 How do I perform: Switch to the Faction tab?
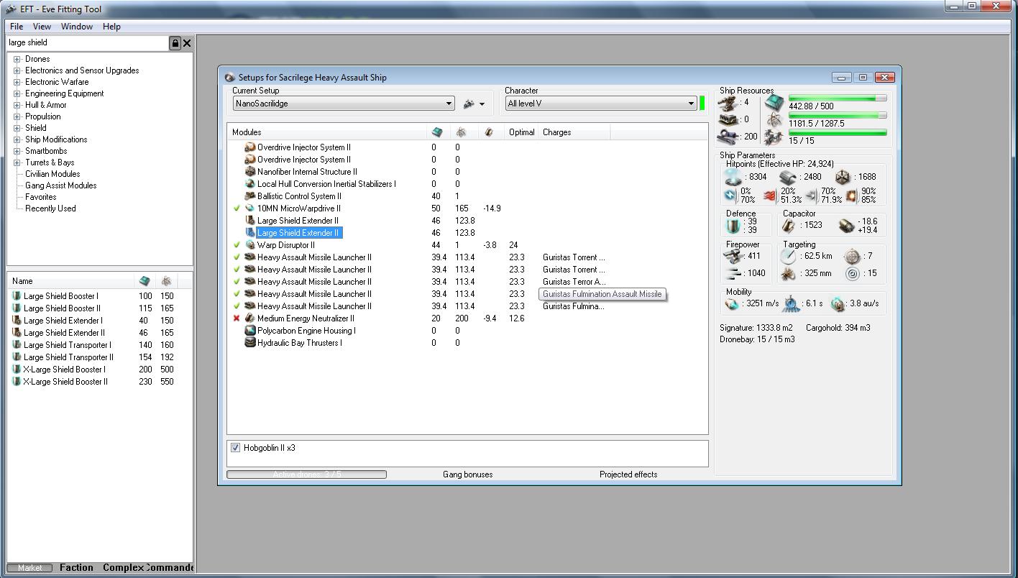76,567
